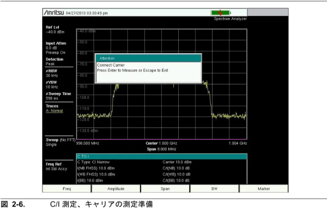Select the 'C/I(NB) 10.0 dB' value
Viewport: 327px width, 218px height.
pyautogui.click(x=176, y=168)
